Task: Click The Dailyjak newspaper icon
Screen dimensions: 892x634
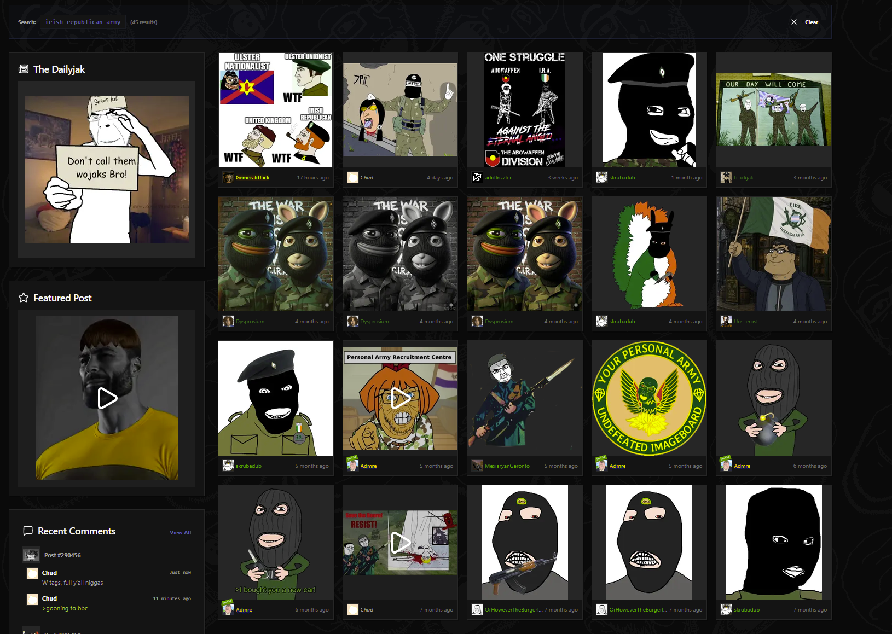Action: point(24,69)
